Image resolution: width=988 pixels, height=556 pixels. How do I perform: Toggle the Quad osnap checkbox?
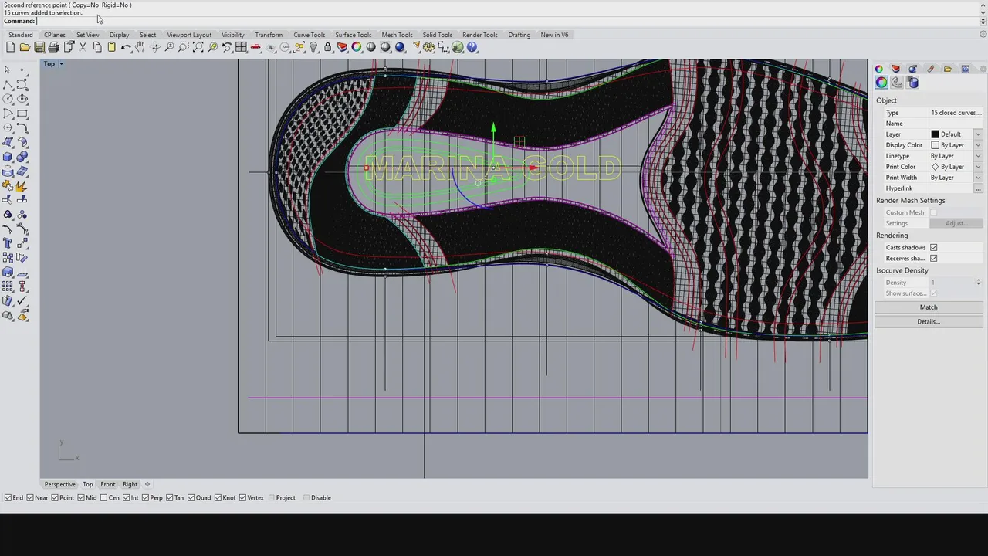[191, 498]
